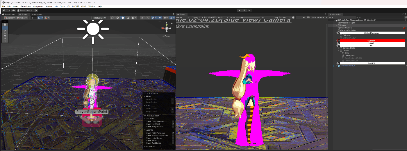Image resolution: width=407 pixels, height=151 pixels.
Task: Select the Rotate tool in Scene overlay
Action: coord(4,31)
